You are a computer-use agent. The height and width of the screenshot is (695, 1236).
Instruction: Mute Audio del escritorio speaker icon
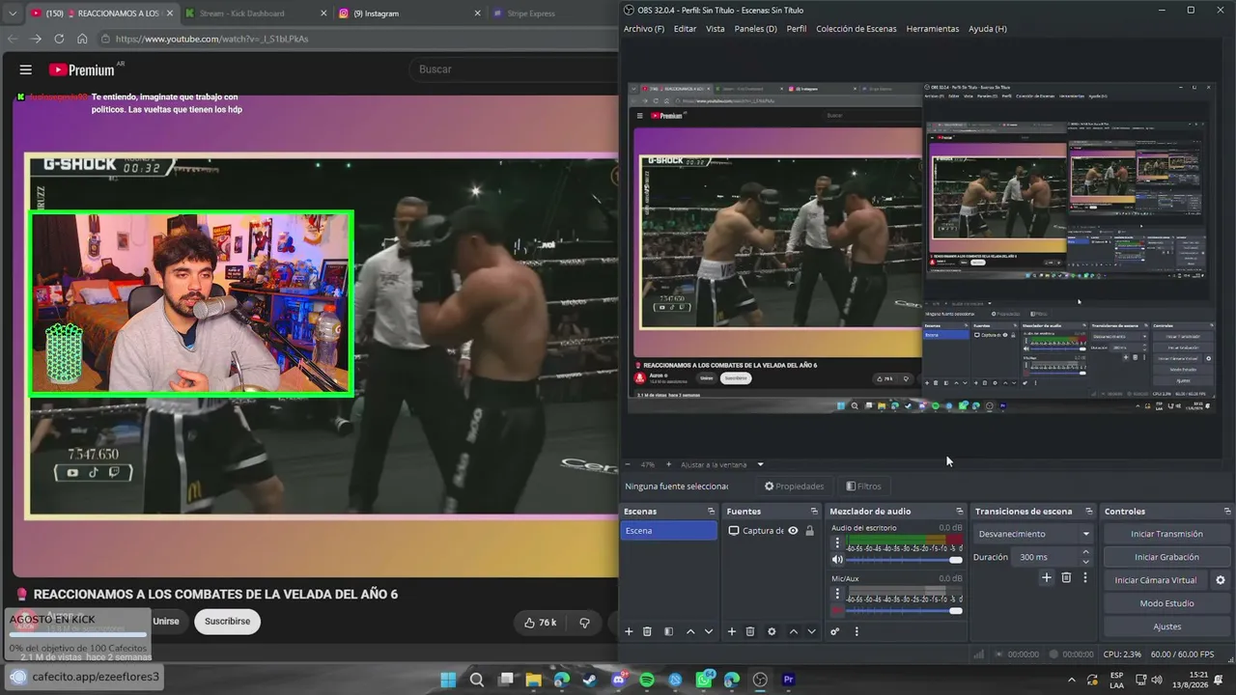point(837,560)
